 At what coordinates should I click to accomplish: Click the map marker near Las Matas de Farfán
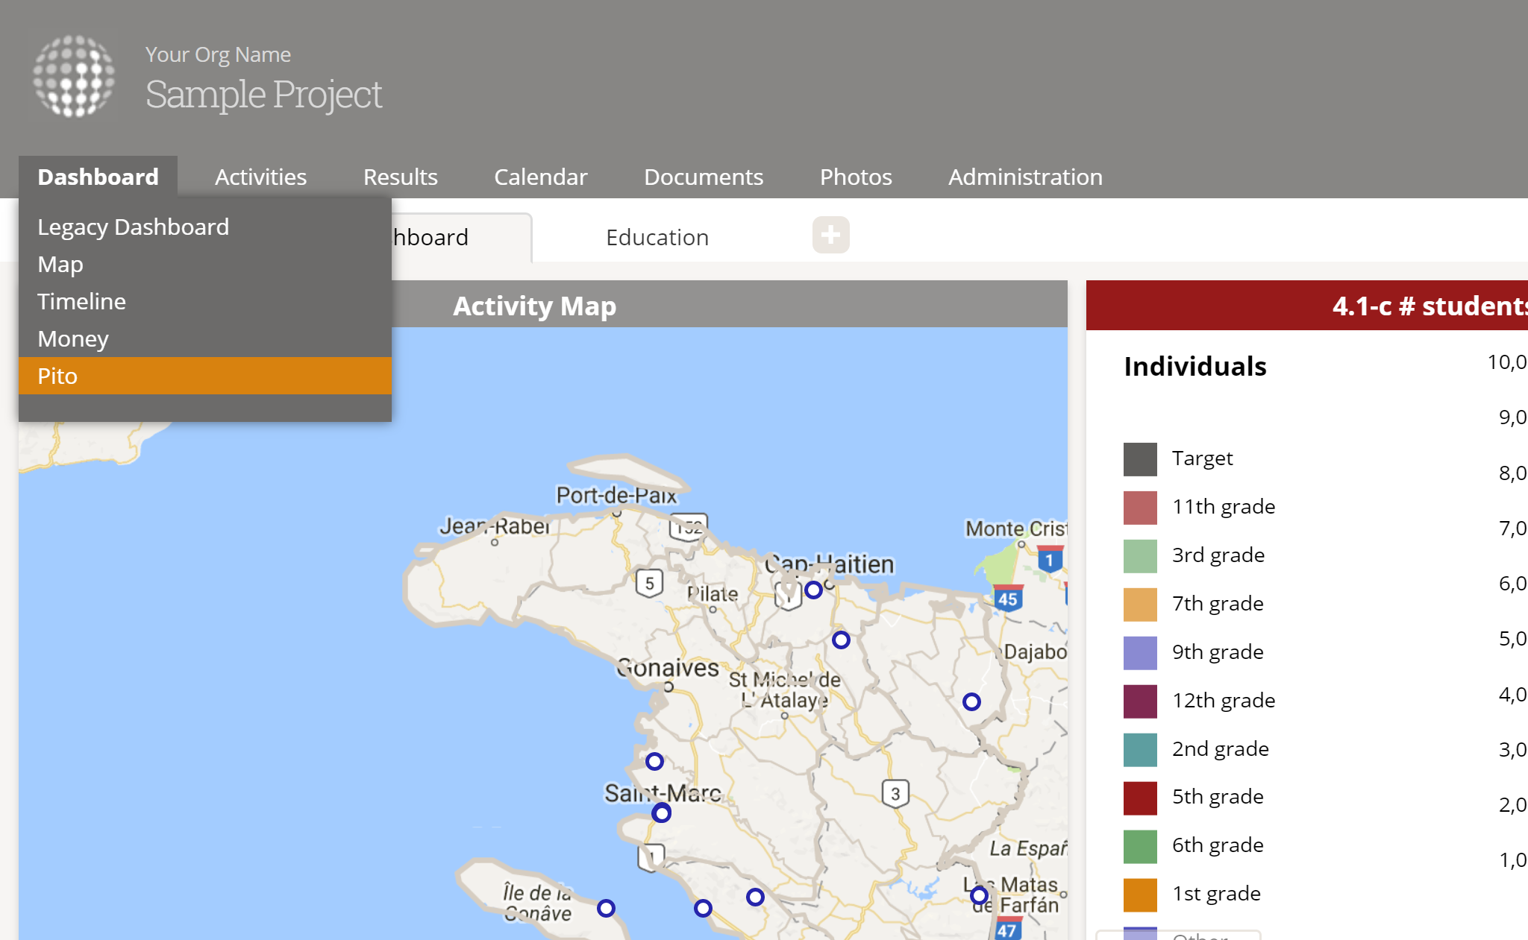click(x=979, y=895)
